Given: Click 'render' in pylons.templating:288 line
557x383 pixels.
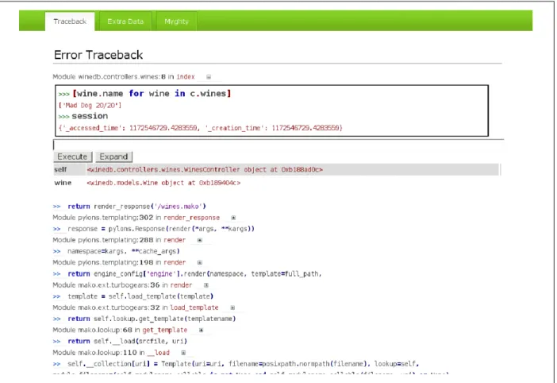Looking at the screenshot, I should tap(175, 240).
